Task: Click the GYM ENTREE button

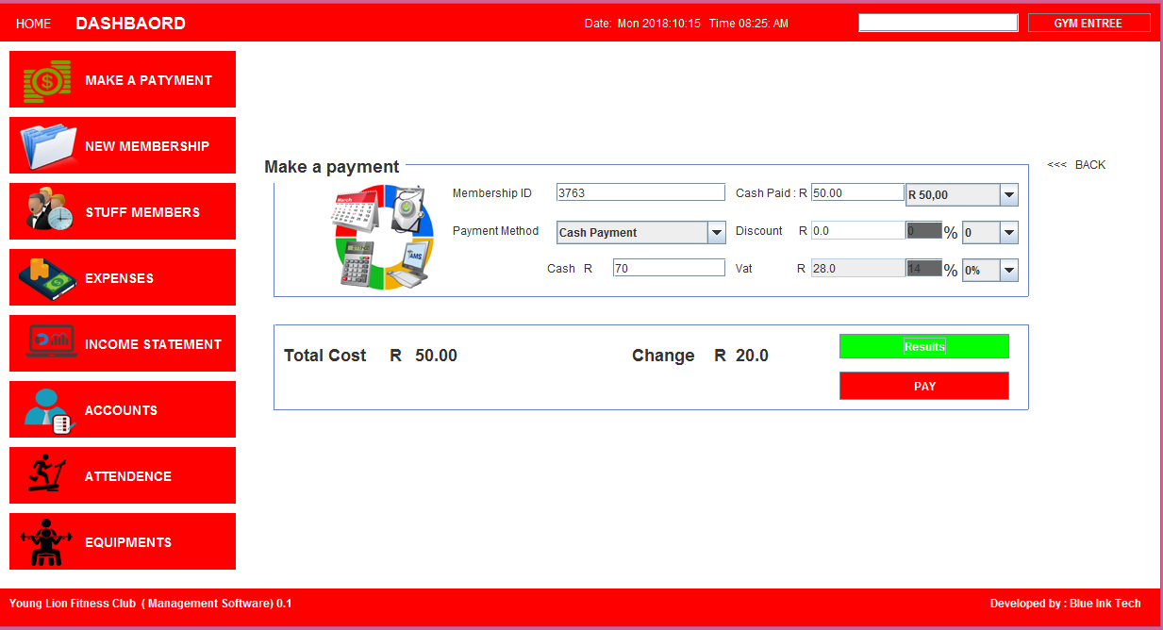Action: (1088, 23)
